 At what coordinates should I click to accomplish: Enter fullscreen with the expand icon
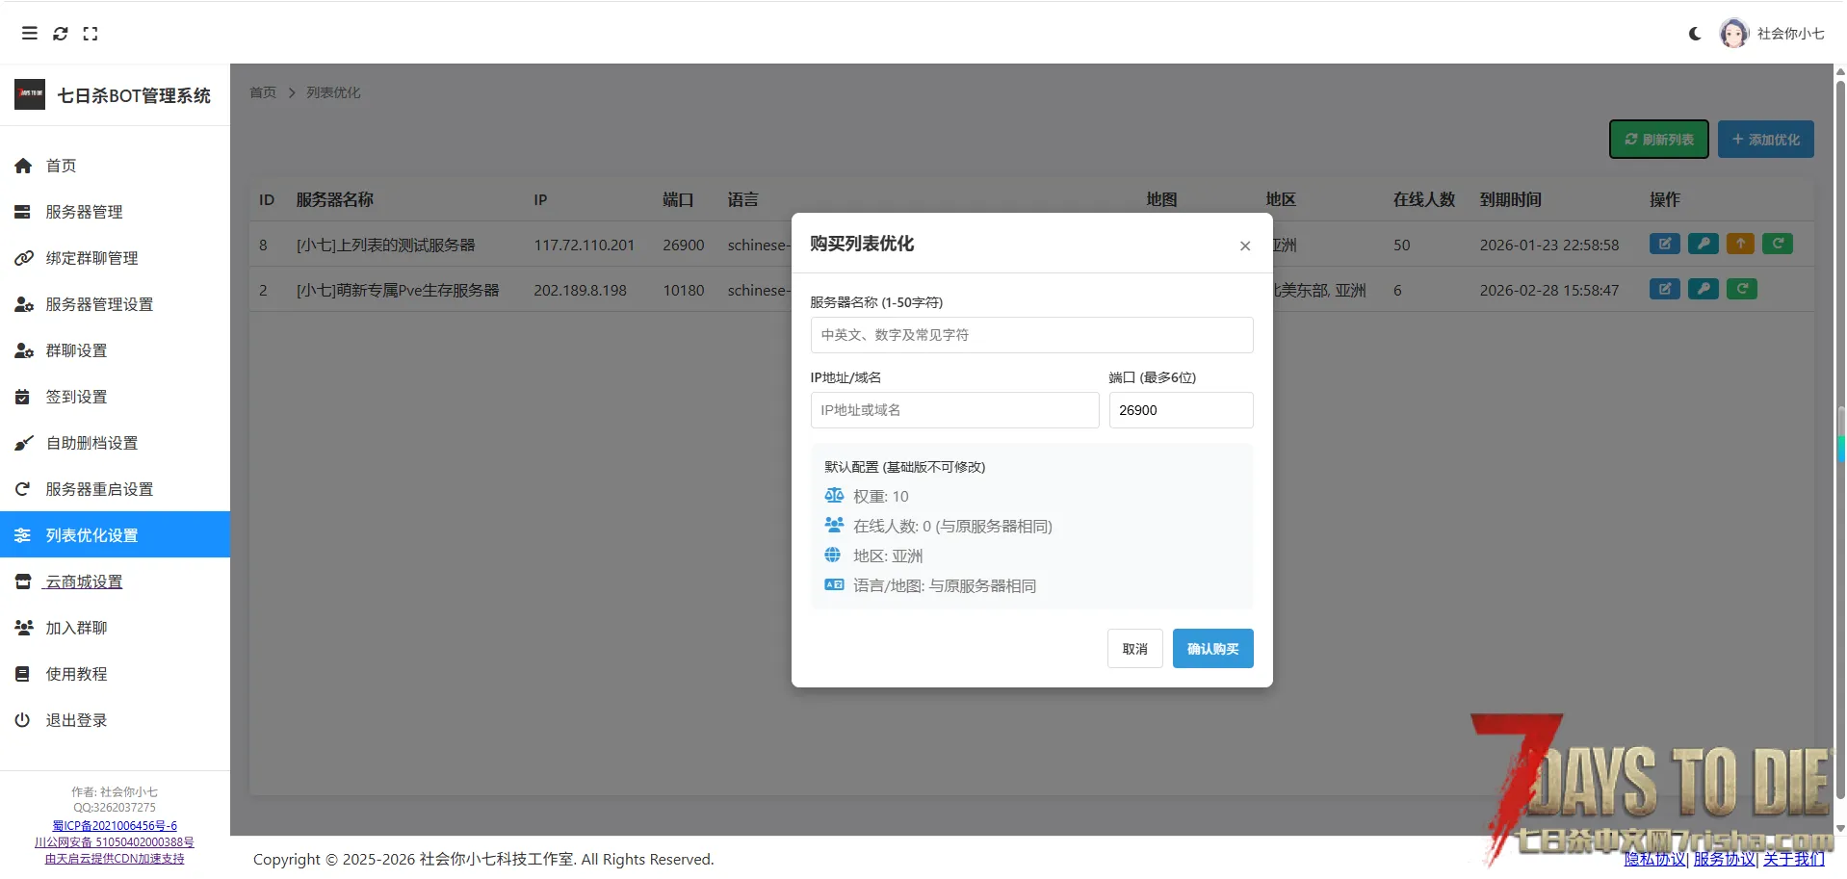91,34
